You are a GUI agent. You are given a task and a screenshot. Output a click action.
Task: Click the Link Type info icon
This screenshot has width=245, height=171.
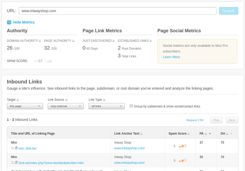[x=104, y=100]
